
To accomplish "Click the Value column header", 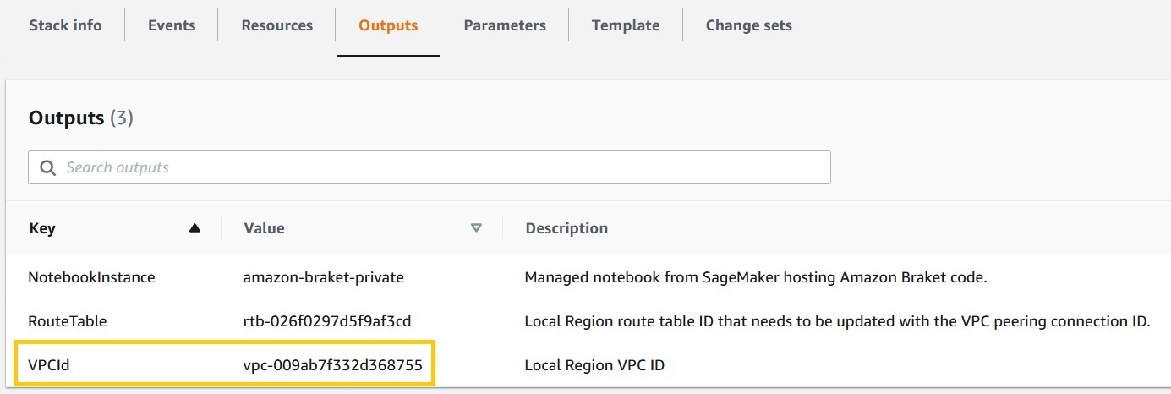I will tap(264, 228).
